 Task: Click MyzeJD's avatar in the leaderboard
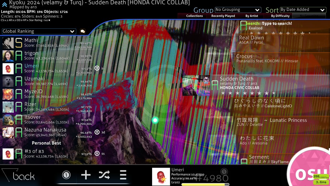[x=8, y=94]
